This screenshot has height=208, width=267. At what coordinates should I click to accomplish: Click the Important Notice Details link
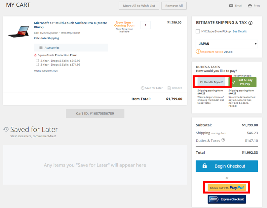228,52
